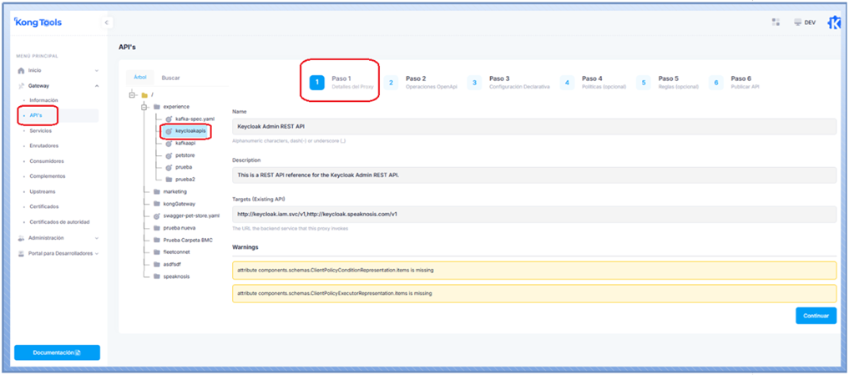The height and width of the screenshot is (375, 849).
Task: Go to Paso 3 Configuración Declarativa
Action: click(x=505, y=82)
